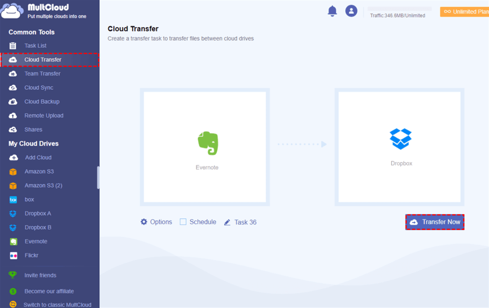The image size is (489, 308).
Task: Click the Remote Upload icon
Action: click(x=13, y=116)
